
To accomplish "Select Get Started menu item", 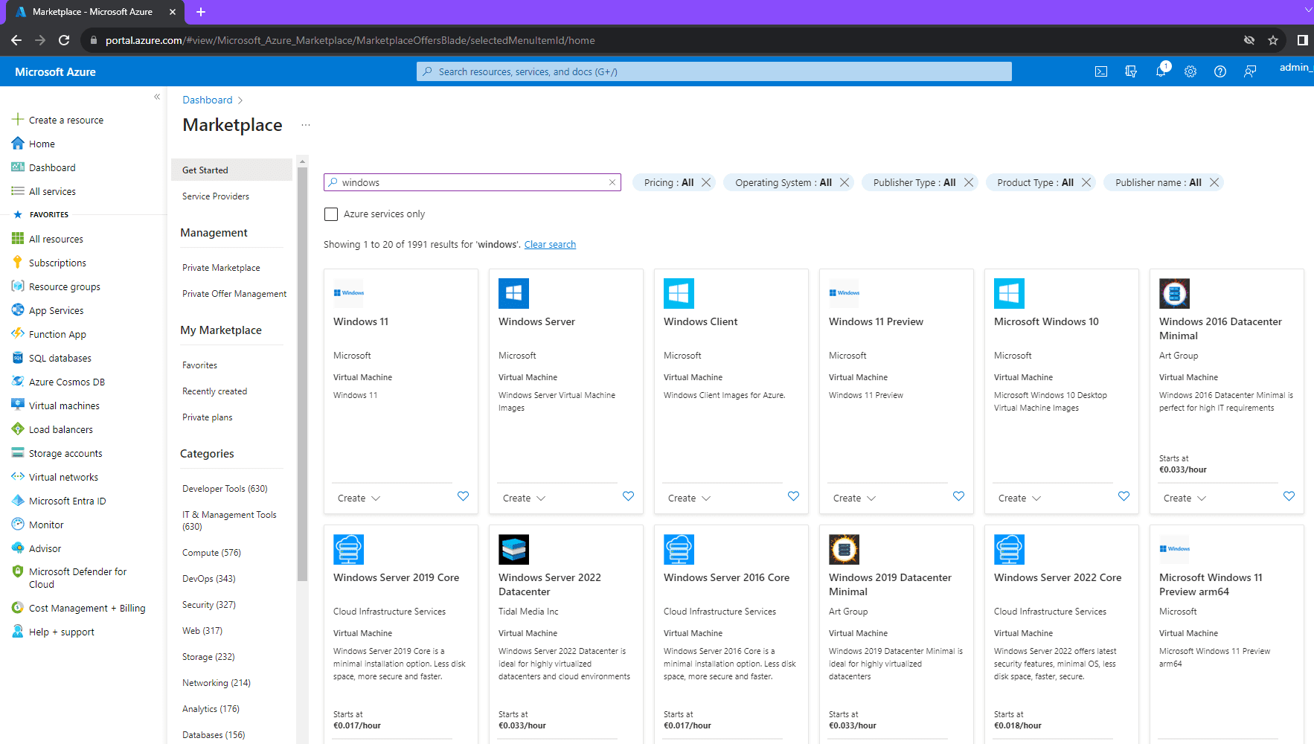I will (x=231, y=170).
